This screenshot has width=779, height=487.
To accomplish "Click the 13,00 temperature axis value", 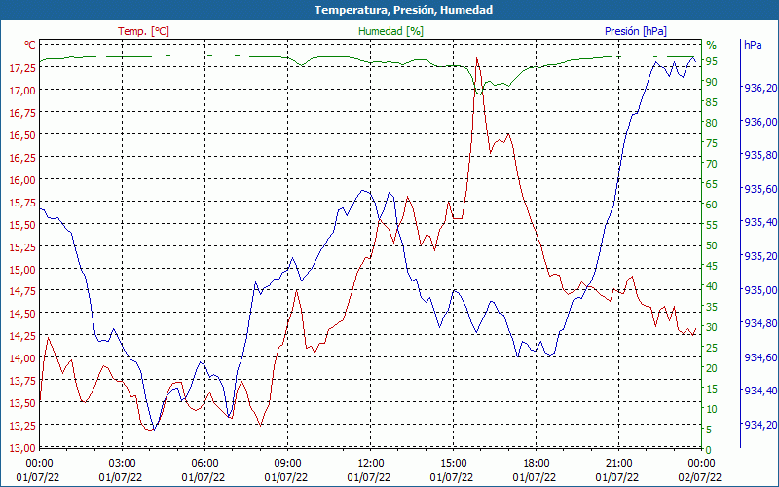I will pos(21,448).
